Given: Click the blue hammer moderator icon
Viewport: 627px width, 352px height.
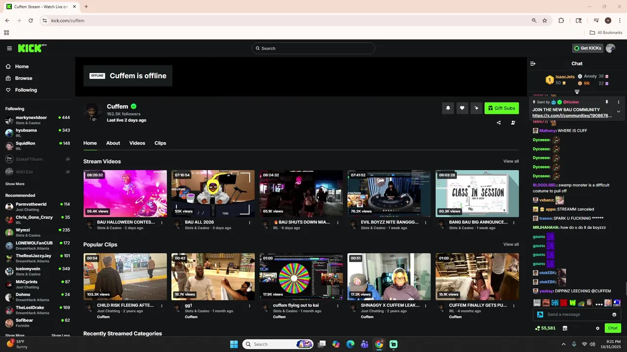Looking at the screenshot, I should (x=540, y=314).
